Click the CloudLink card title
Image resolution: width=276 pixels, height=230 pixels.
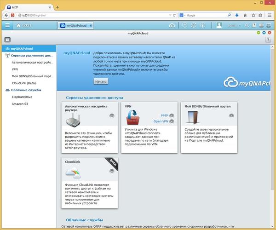pyautogui.click(x=73, y=162)
